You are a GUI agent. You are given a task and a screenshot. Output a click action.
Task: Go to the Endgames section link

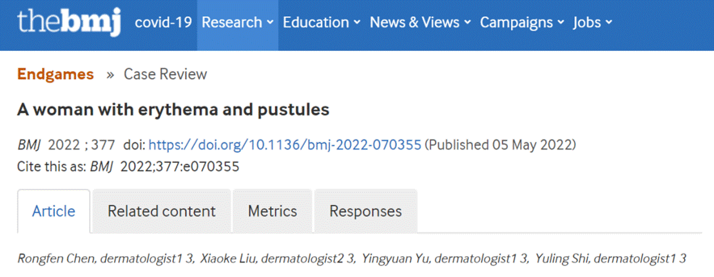55,74
